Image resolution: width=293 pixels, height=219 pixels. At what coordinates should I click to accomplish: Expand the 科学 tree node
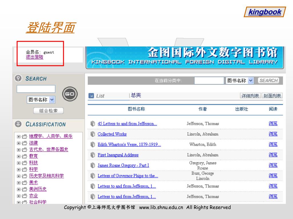[x=19, y=169]
